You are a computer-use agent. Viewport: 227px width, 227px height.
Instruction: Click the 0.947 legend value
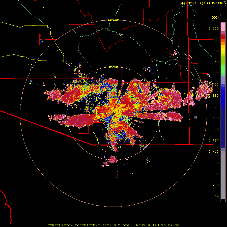click(x=214, y=40)
